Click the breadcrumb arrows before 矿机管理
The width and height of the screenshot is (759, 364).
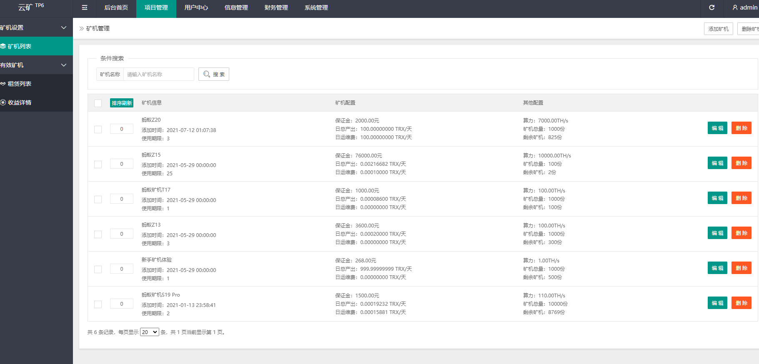click(82, 28)
